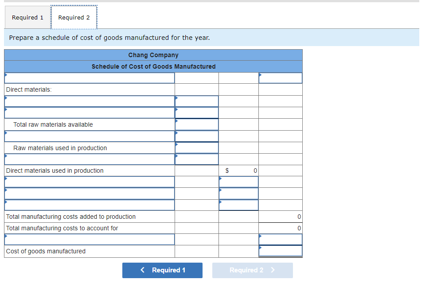Open the dropdown above Cost of goods manufactured
This screenshot has height=287, width=437.
(89, 239)
